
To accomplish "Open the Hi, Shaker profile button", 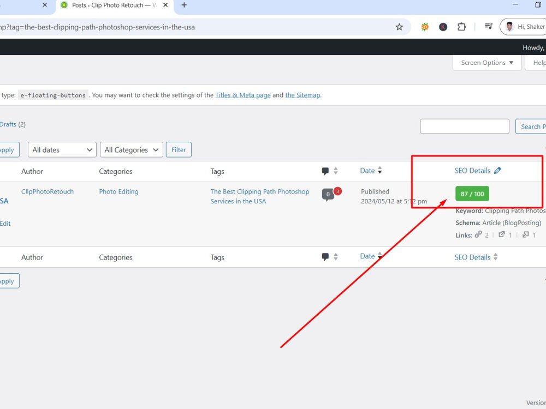I will point(523,27).
